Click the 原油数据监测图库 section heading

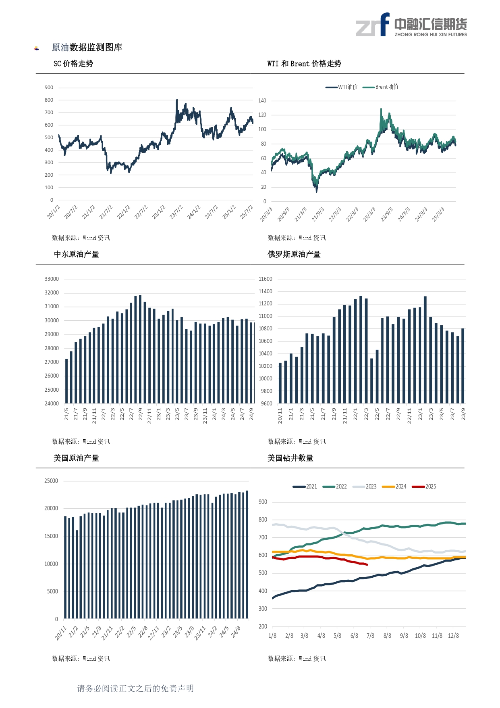(x=87, y=48)
